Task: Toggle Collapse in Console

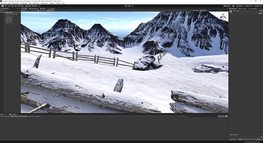Action: point(7,116)
